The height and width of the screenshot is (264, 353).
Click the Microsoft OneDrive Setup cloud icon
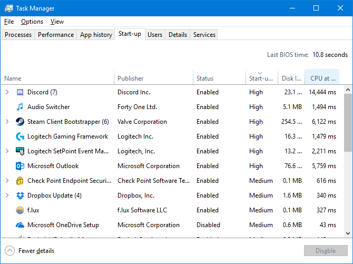(x=20, y=225)
